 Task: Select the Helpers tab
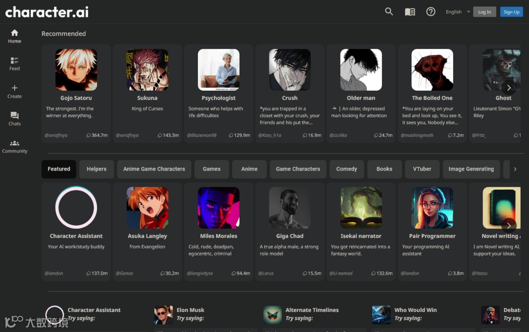[96, 169]
